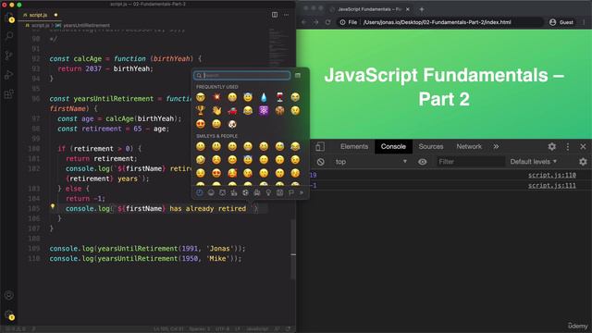Insert the collision explosion emoji
Image resolution: width=592 pixels, height=333 pixels.
(216, 97)
